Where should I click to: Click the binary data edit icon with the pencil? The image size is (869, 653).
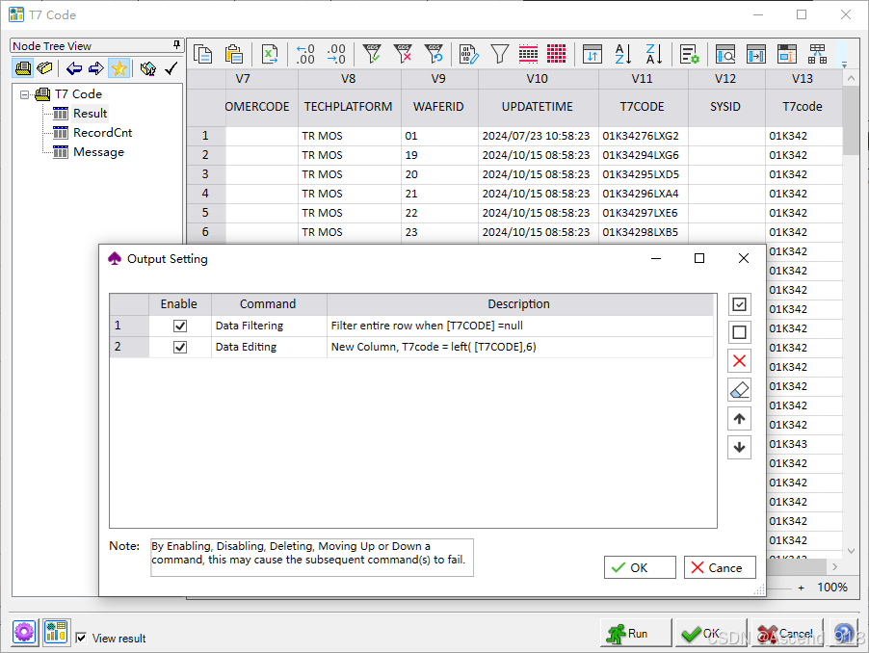point(469,54)
